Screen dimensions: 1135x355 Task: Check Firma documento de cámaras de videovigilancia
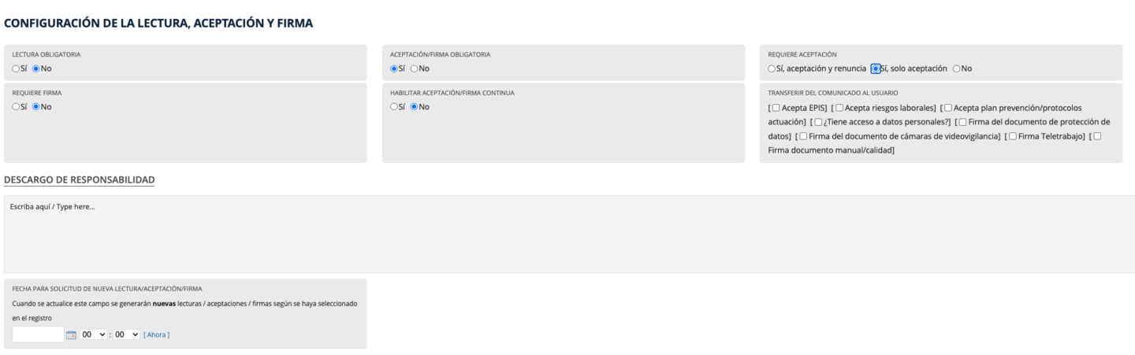tap(803, 136)
